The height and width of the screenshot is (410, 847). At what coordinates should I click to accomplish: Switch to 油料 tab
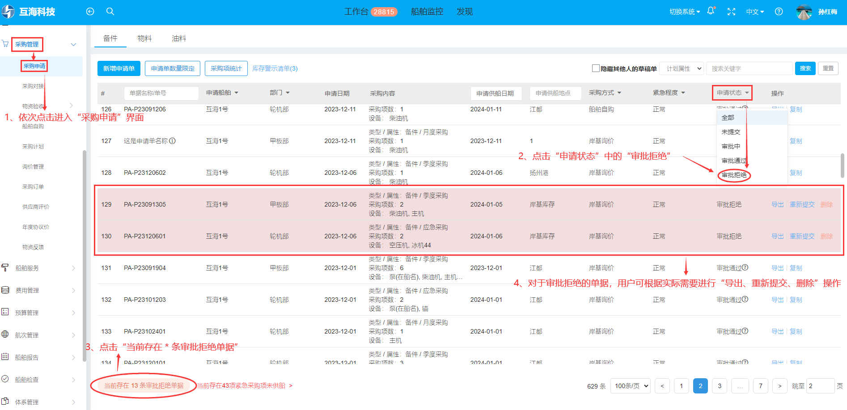[x=179, y=38]
